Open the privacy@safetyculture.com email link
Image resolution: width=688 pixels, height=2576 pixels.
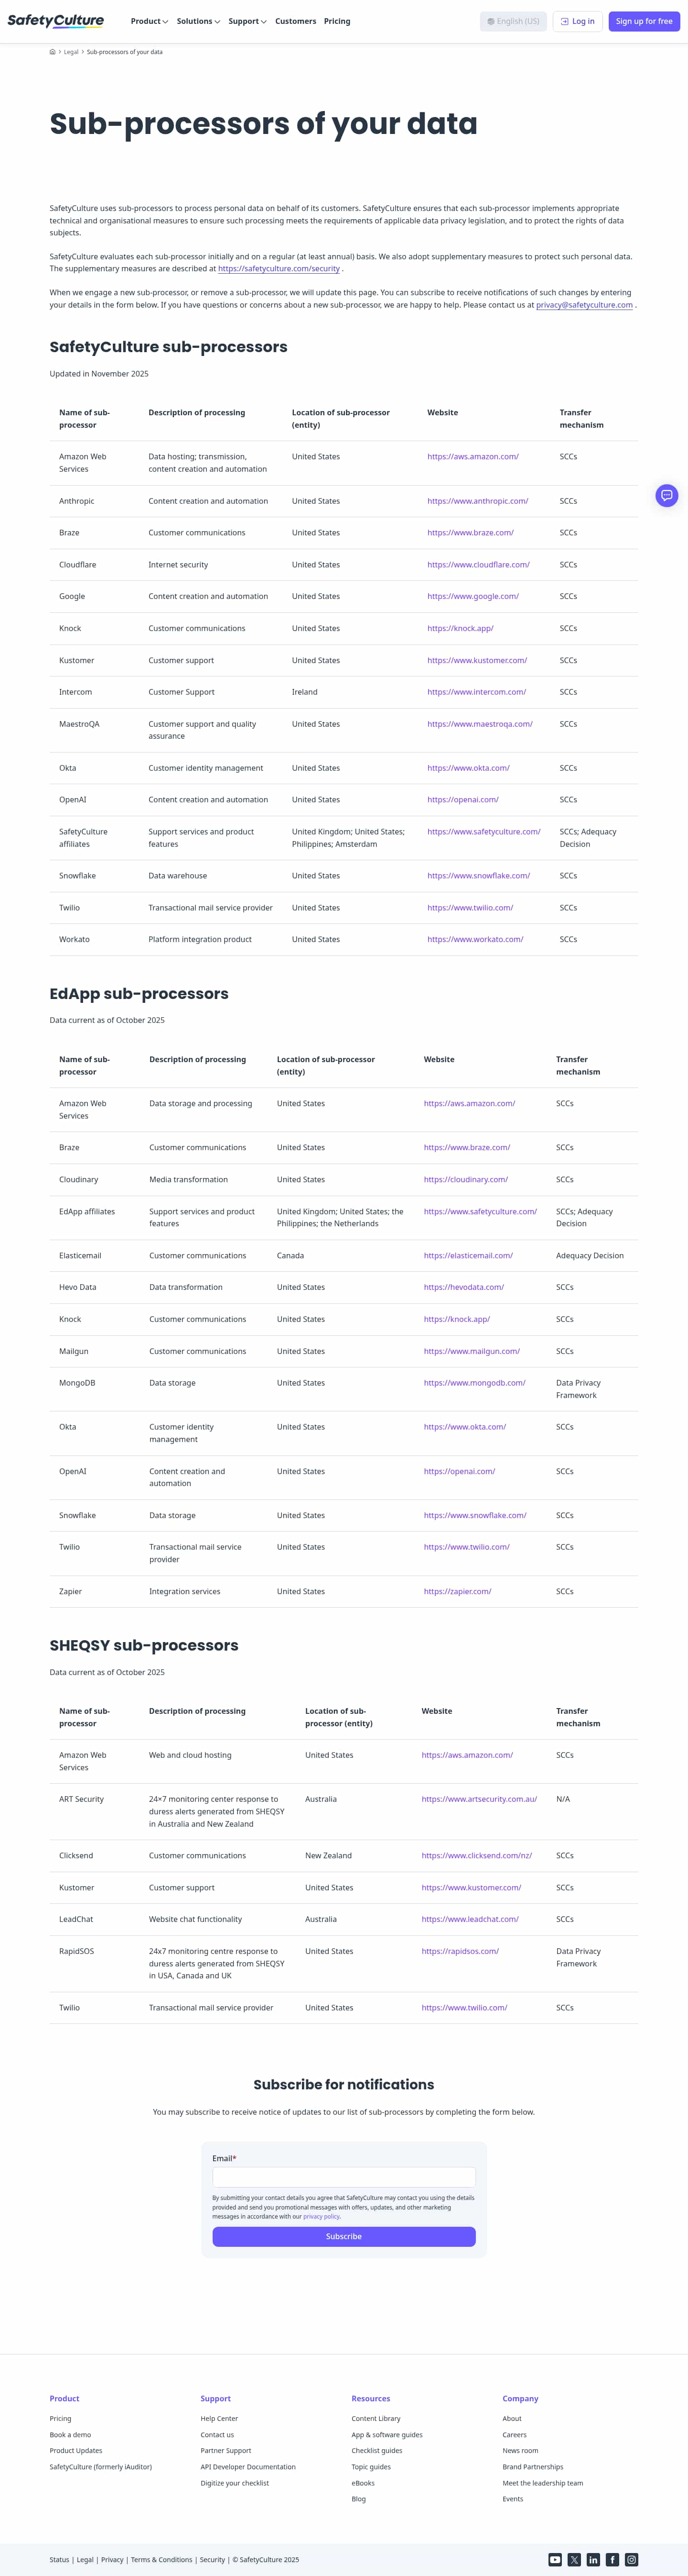coord(584,305)
